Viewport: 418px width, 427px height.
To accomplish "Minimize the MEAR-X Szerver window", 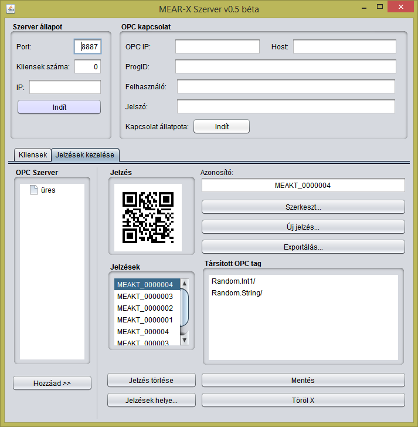I will point(364,8).
